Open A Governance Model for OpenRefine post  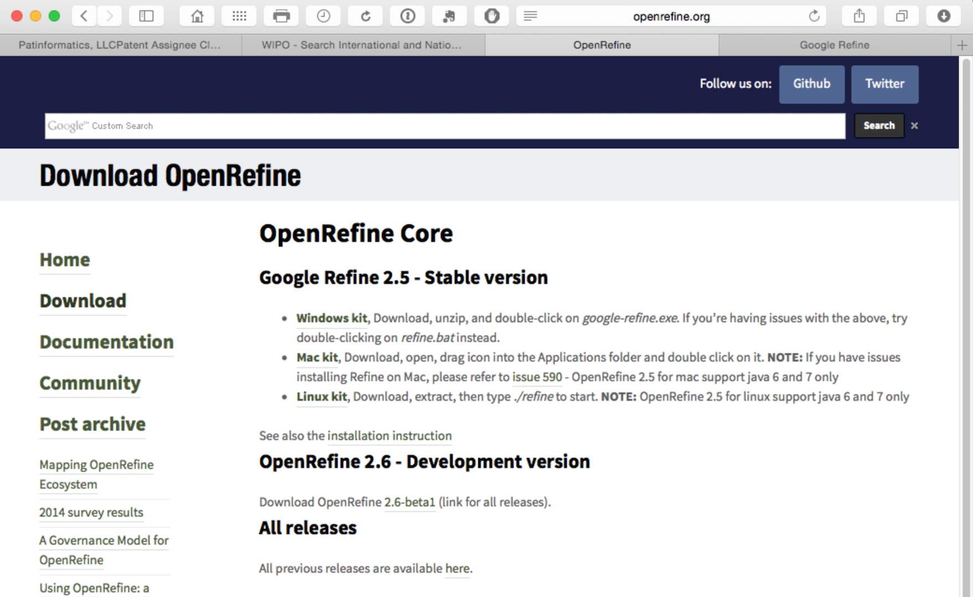coord(104,550)
